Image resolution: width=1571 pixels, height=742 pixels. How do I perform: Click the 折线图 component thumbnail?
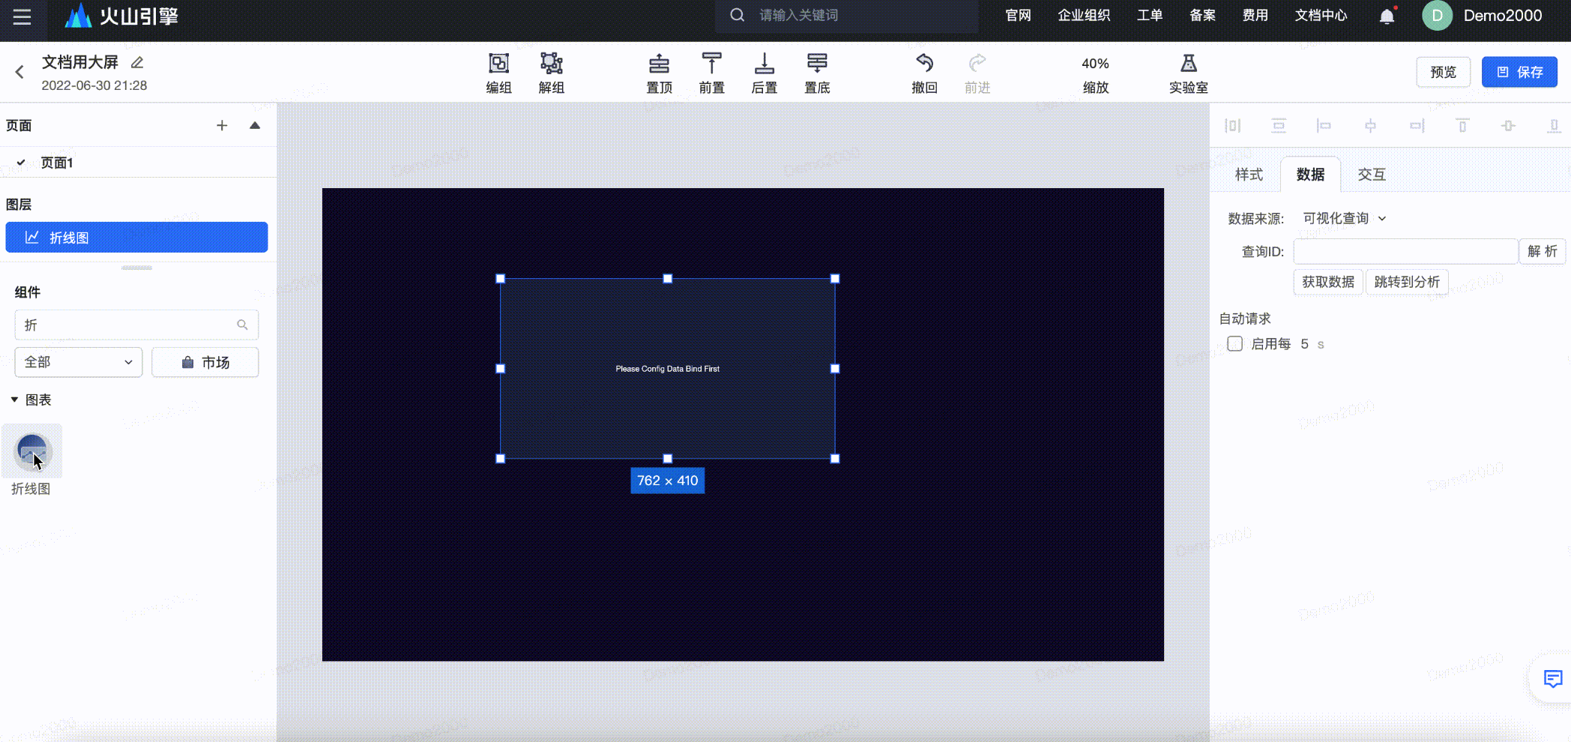pos(31,451)
